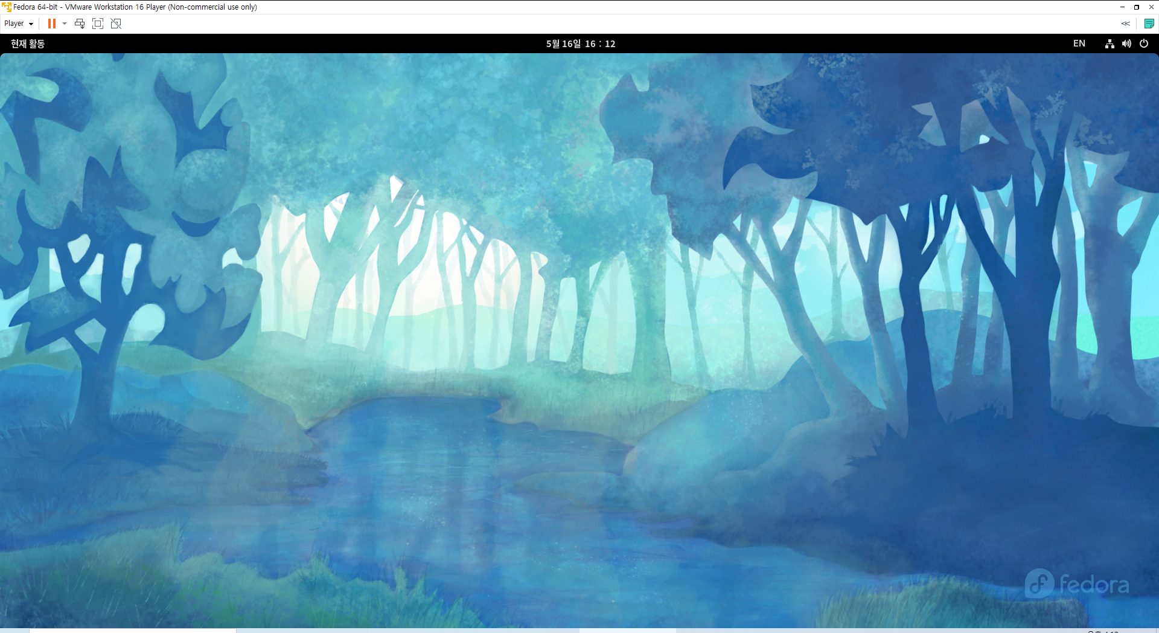
Task: Restore down the VMware Player window
Action: click(x=1137, y=7)
